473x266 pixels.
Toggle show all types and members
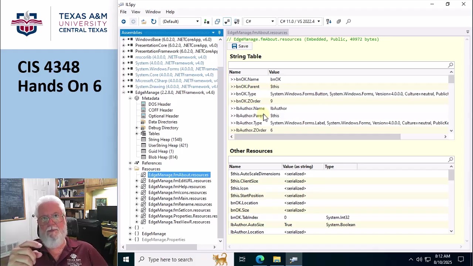pos(237,21)
